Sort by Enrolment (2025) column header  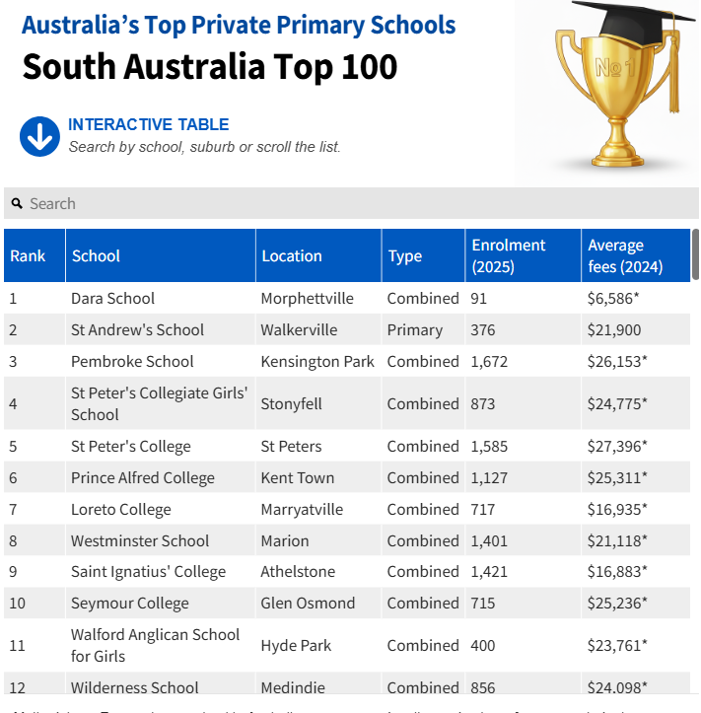point(524,255)
